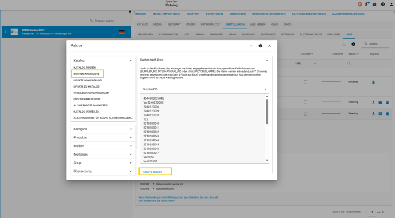Open the Status column filter arrow
395x218 pixels.
pos(358,54)
